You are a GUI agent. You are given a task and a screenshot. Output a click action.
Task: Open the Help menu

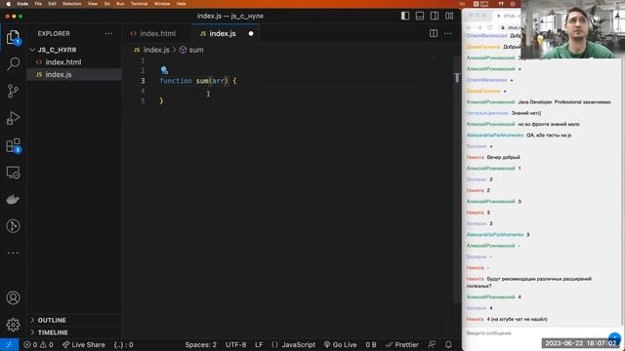pyautogui.click(x=181, y=4)
